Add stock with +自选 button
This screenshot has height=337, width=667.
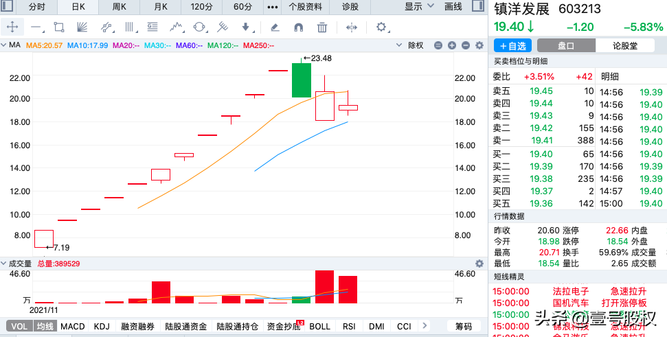pos(512,46)
